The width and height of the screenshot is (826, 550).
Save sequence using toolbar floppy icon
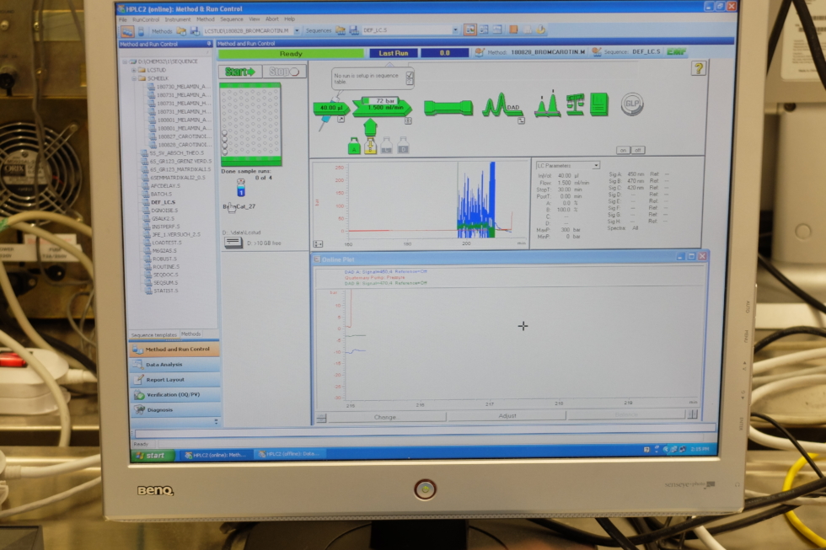point(354,30)
